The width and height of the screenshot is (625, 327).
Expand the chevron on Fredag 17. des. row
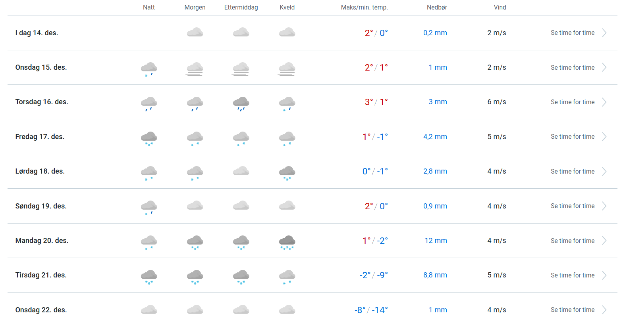[x=604, y=137]
